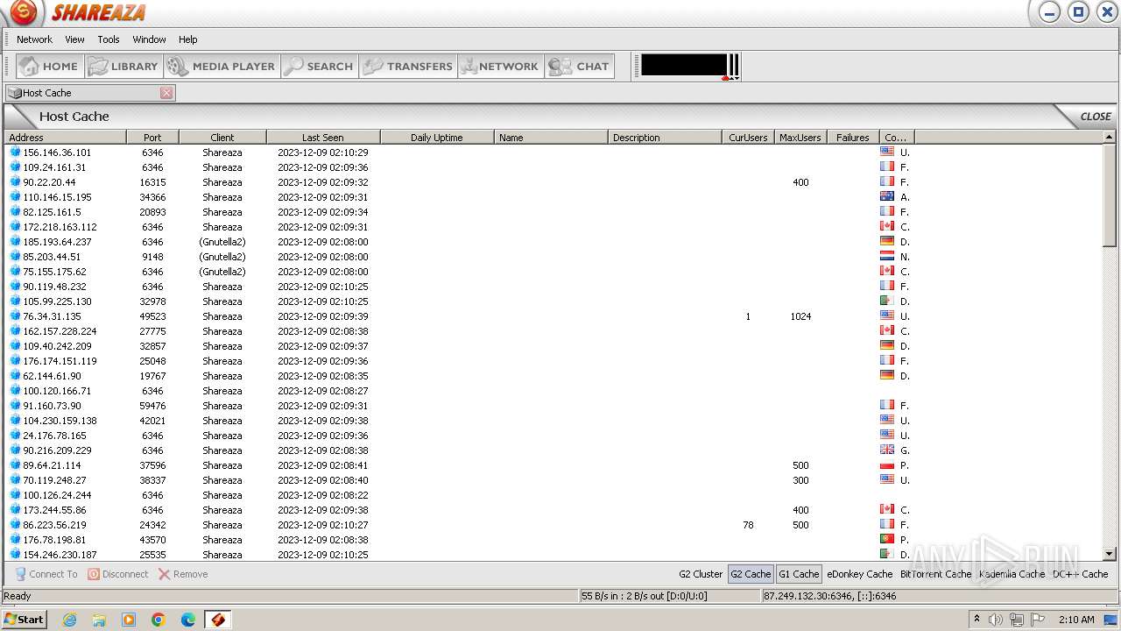The width and height of the screenshot is (1121, 631).
Task: Sort by MaxUsers column header
Action: 800,138
